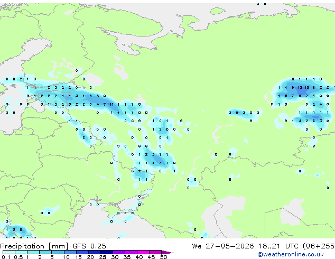This screenshot has width=335, height=259.
Task: Click the 2–5 mm legend swatch
Action: click(x=45, y=252)
